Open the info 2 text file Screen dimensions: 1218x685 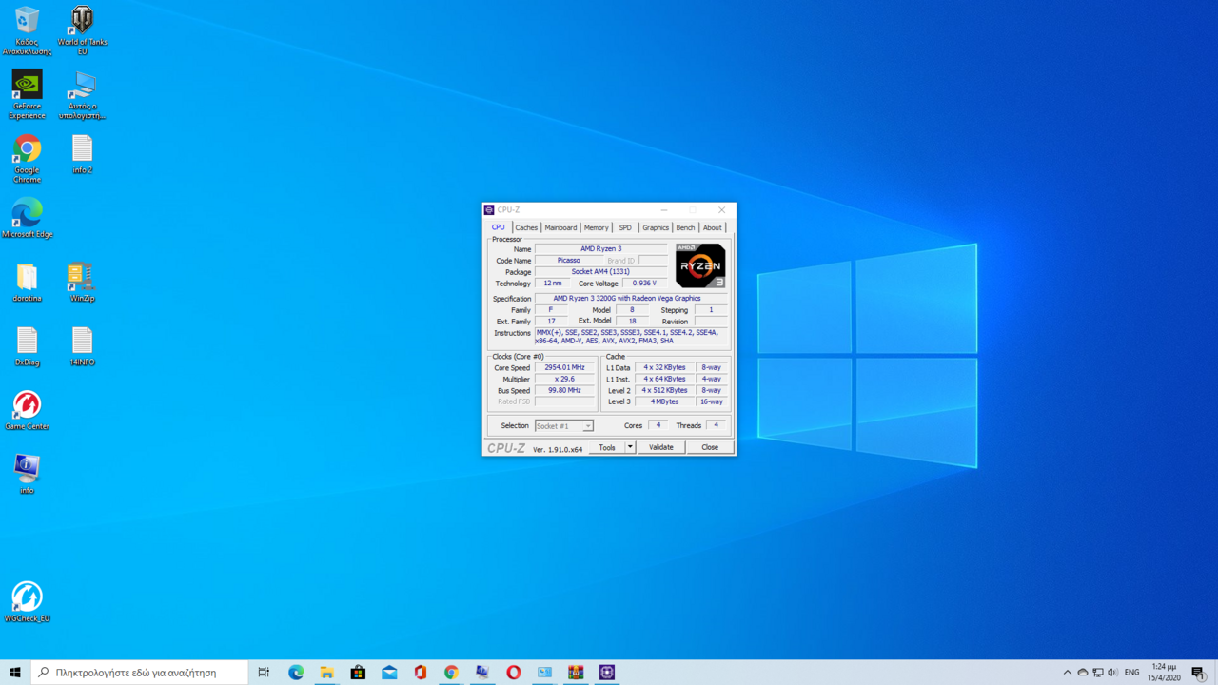[82, 154]
